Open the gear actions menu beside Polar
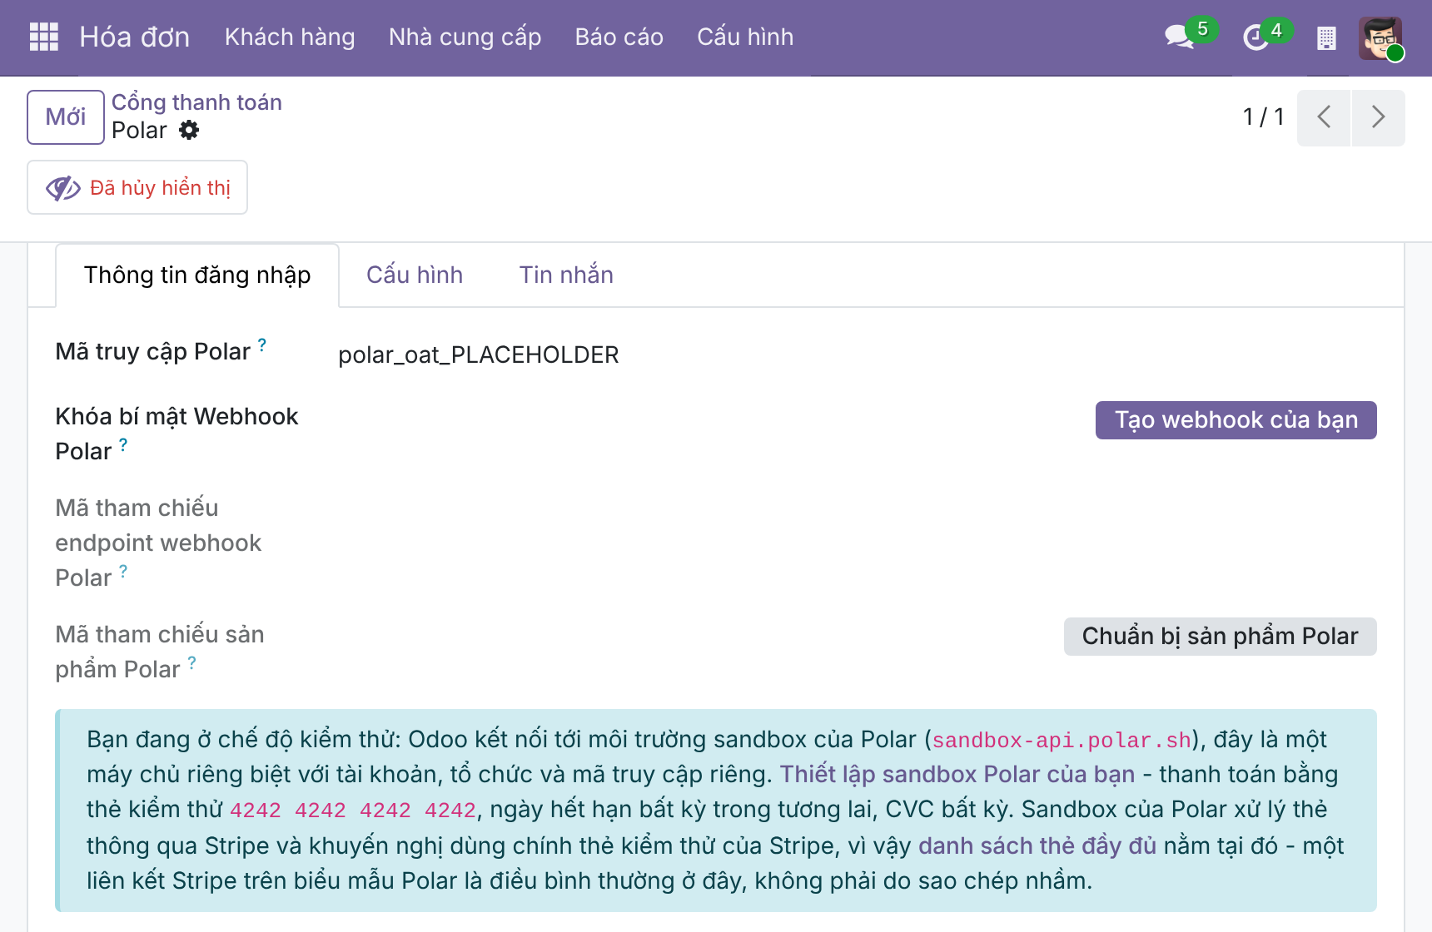 (190, 131)
